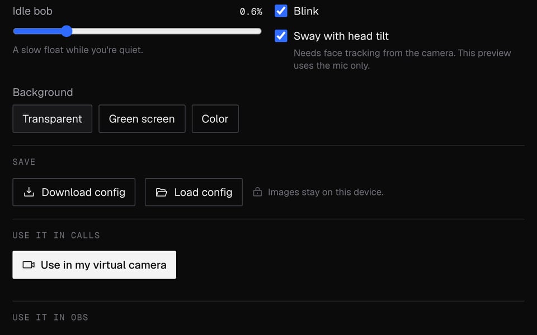This screenshot has width=537, height=335.
Task: Choose the Green screen background
Action: coord(142,118)
